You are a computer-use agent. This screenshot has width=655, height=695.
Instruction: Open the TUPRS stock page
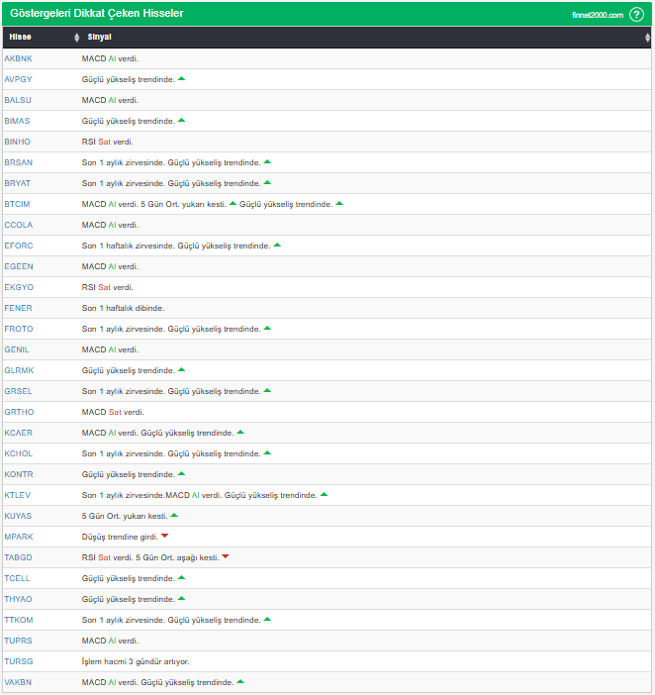tap(18, 641)
